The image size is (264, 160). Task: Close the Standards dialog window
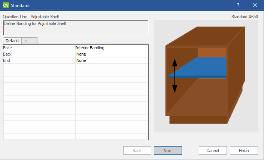click(x=255, y=6)
